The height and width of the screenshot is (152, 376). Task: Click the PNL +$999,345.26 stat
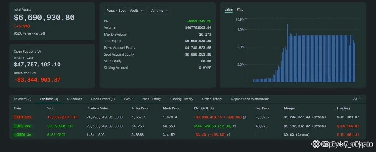coord(199,21)
